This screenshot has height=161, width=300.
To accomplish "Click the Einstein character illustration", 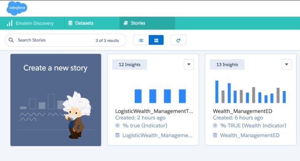I will tap(77, 115).
